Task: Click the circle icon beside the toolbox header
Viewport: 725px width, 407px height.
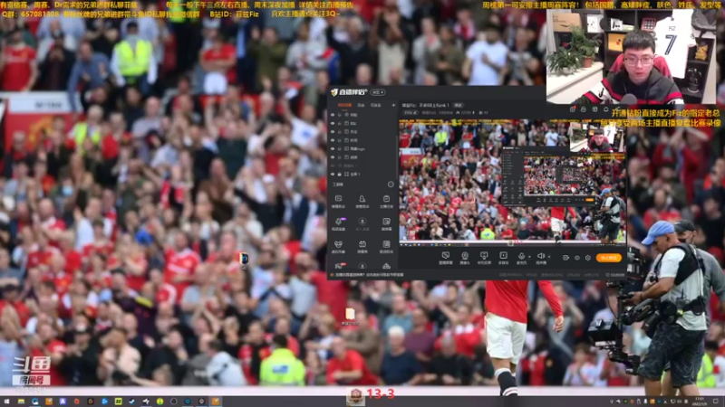Action: click(391, 185)
